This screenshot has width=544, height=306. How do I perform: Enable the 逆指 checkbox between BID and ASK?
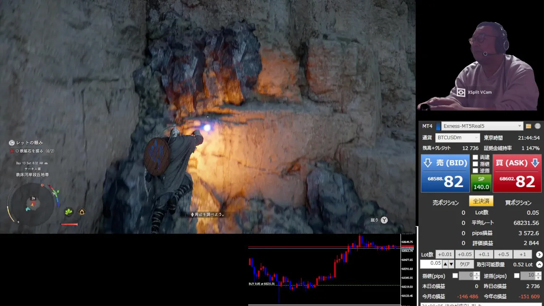476,170
